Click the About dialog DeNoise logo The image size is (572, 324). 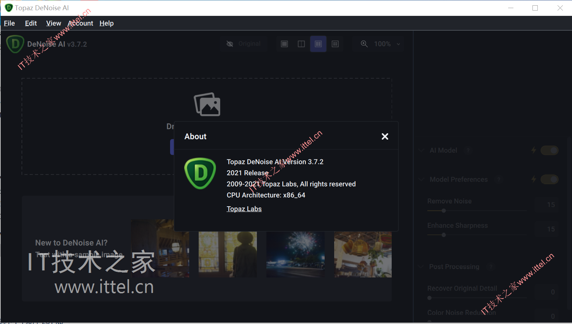pos(200,173)
